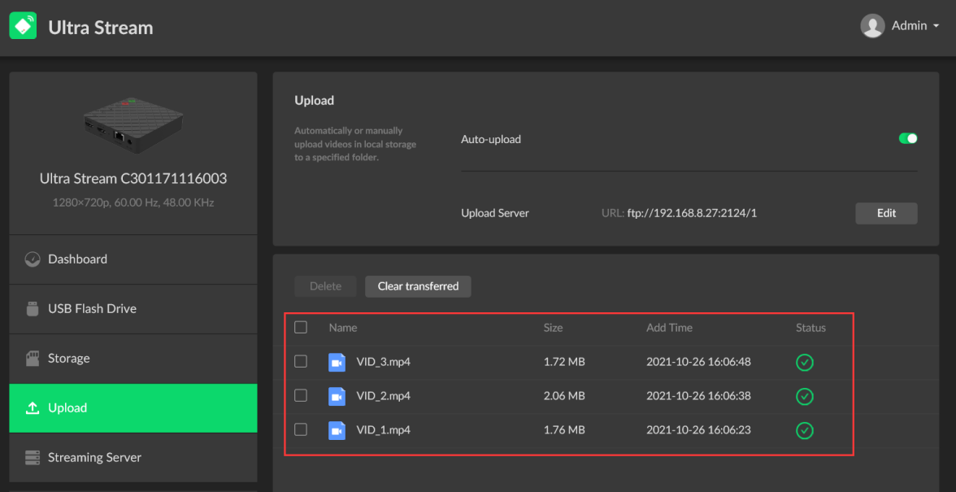This screenshot has height=492, width=956.
Task: Click the green status checkmark for VID_3.mp4
Action: [x=805, y=363]
